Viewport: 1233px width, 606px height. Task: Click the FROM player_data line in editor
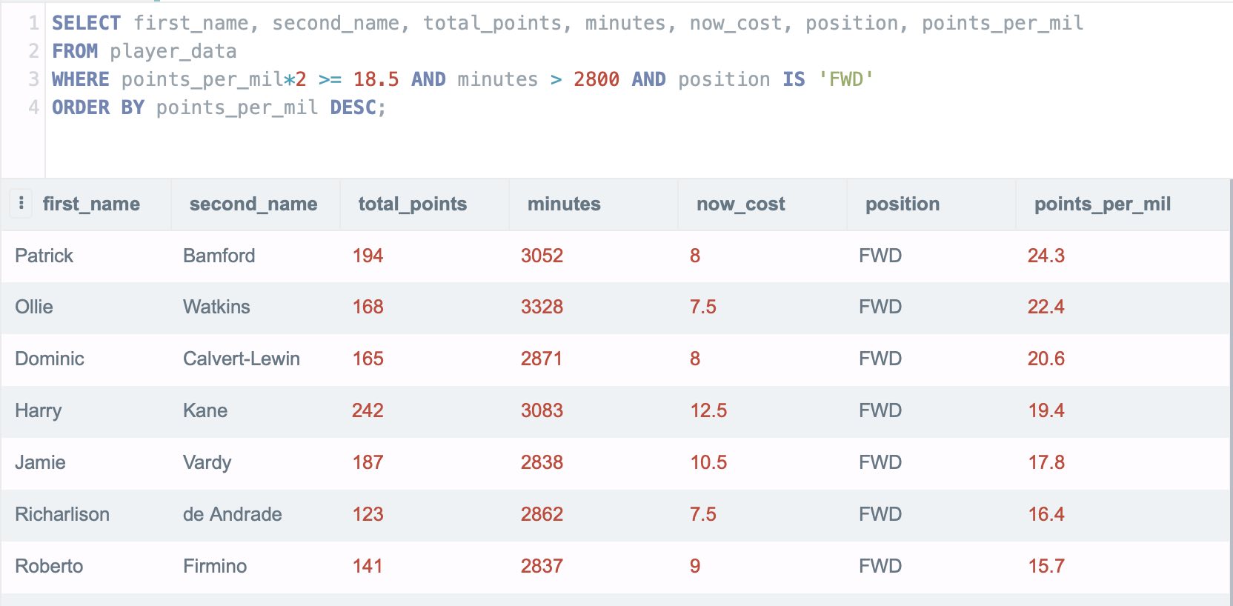point(144,51)
